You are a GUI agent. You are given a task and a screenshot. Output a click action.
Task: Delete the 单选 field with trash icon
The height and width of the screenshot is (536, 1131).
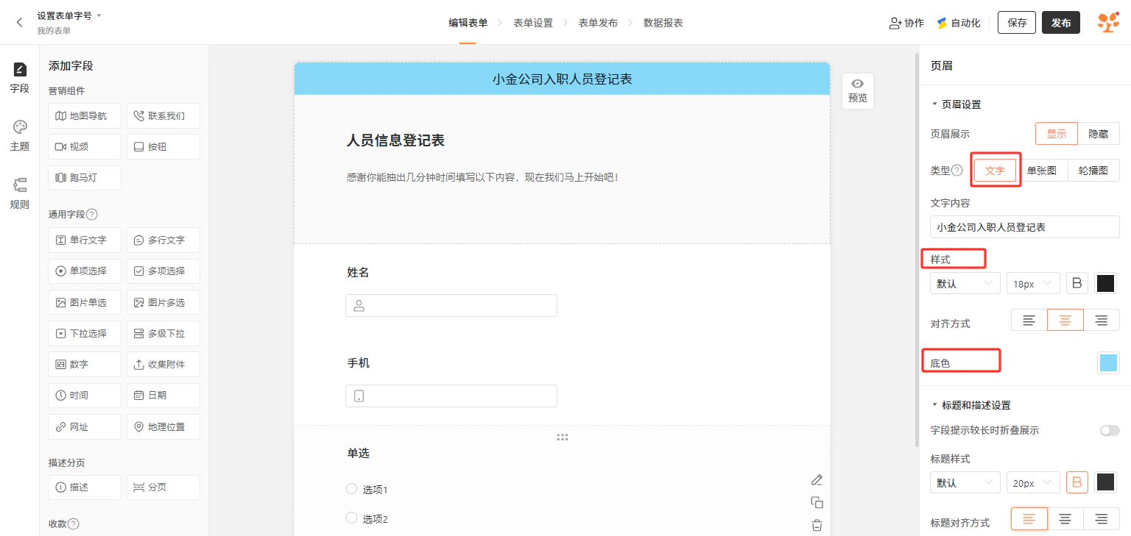pyautogui.click(x=817, y=525)
